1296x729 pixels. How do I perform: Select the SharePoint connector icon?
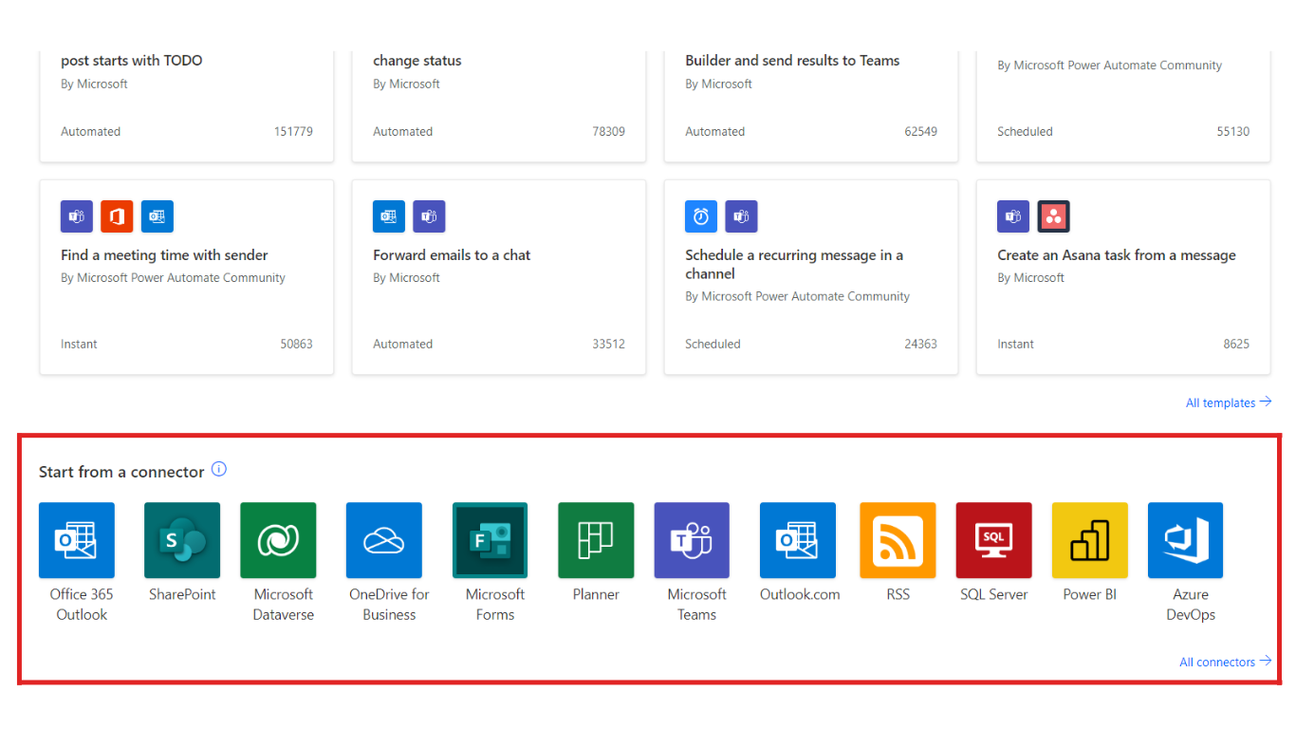[182, 540]
